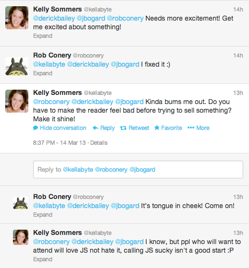Open Details link beside 14 Mar 13
The image size is (249, 268).
[x=99, y=143]
